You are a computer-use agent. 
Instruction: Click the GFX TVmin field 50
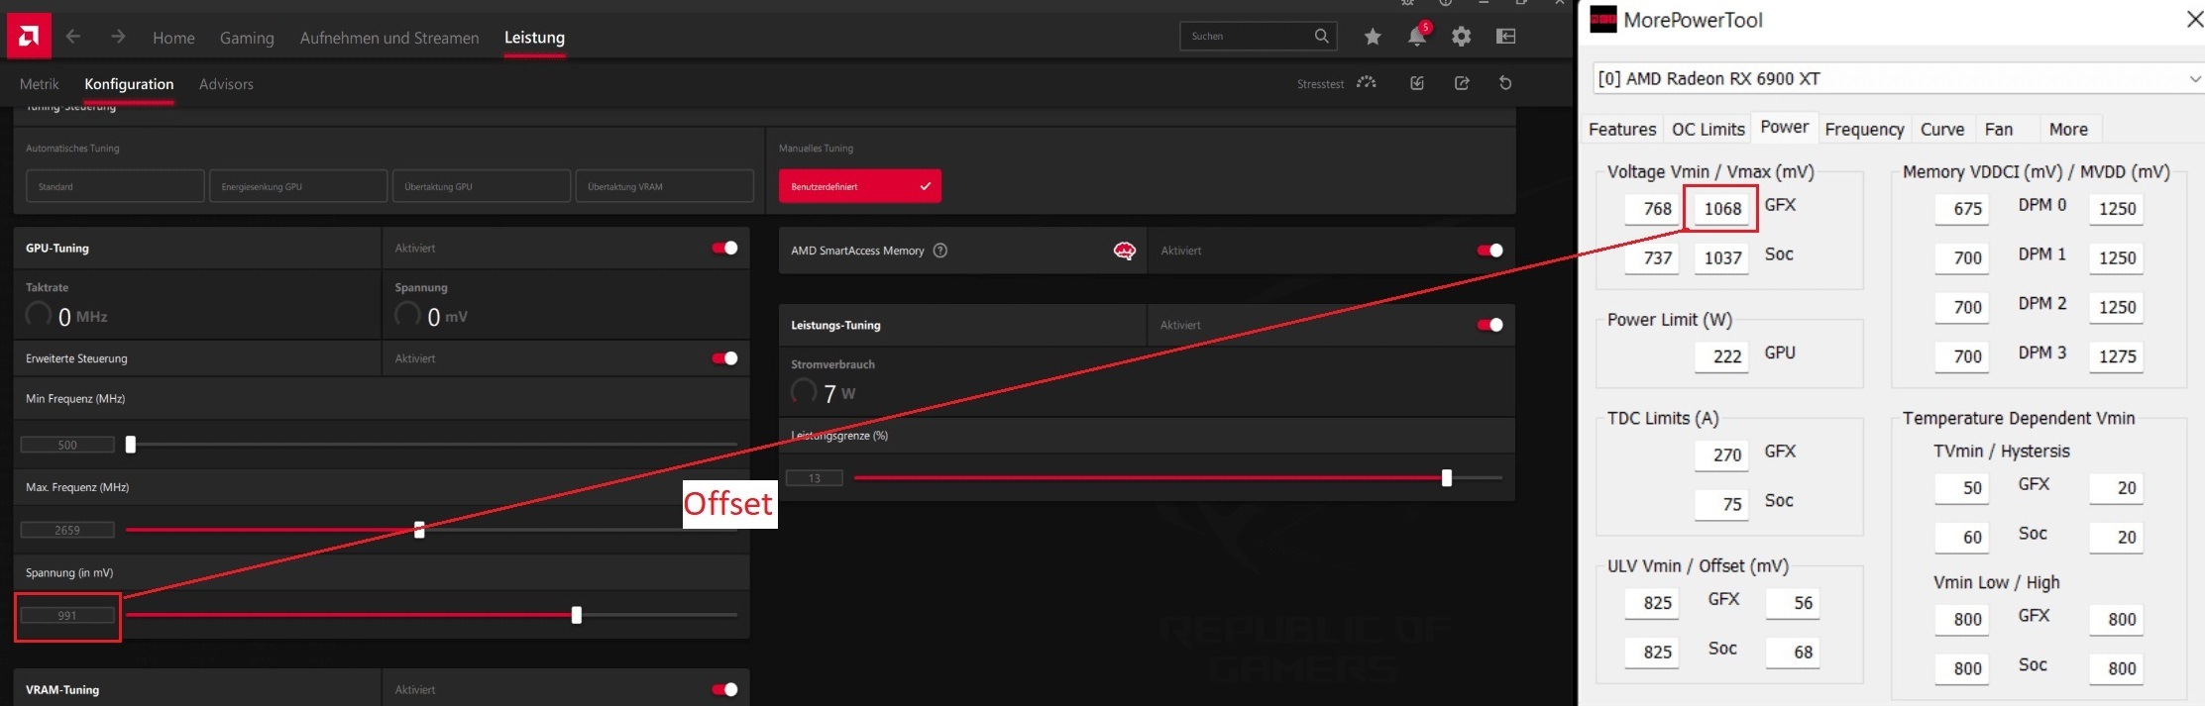coord(1962,487)
